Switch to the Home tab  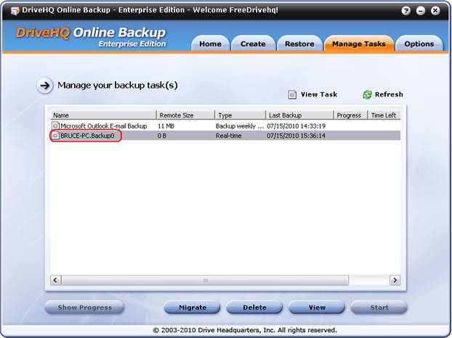coord(211,44)
